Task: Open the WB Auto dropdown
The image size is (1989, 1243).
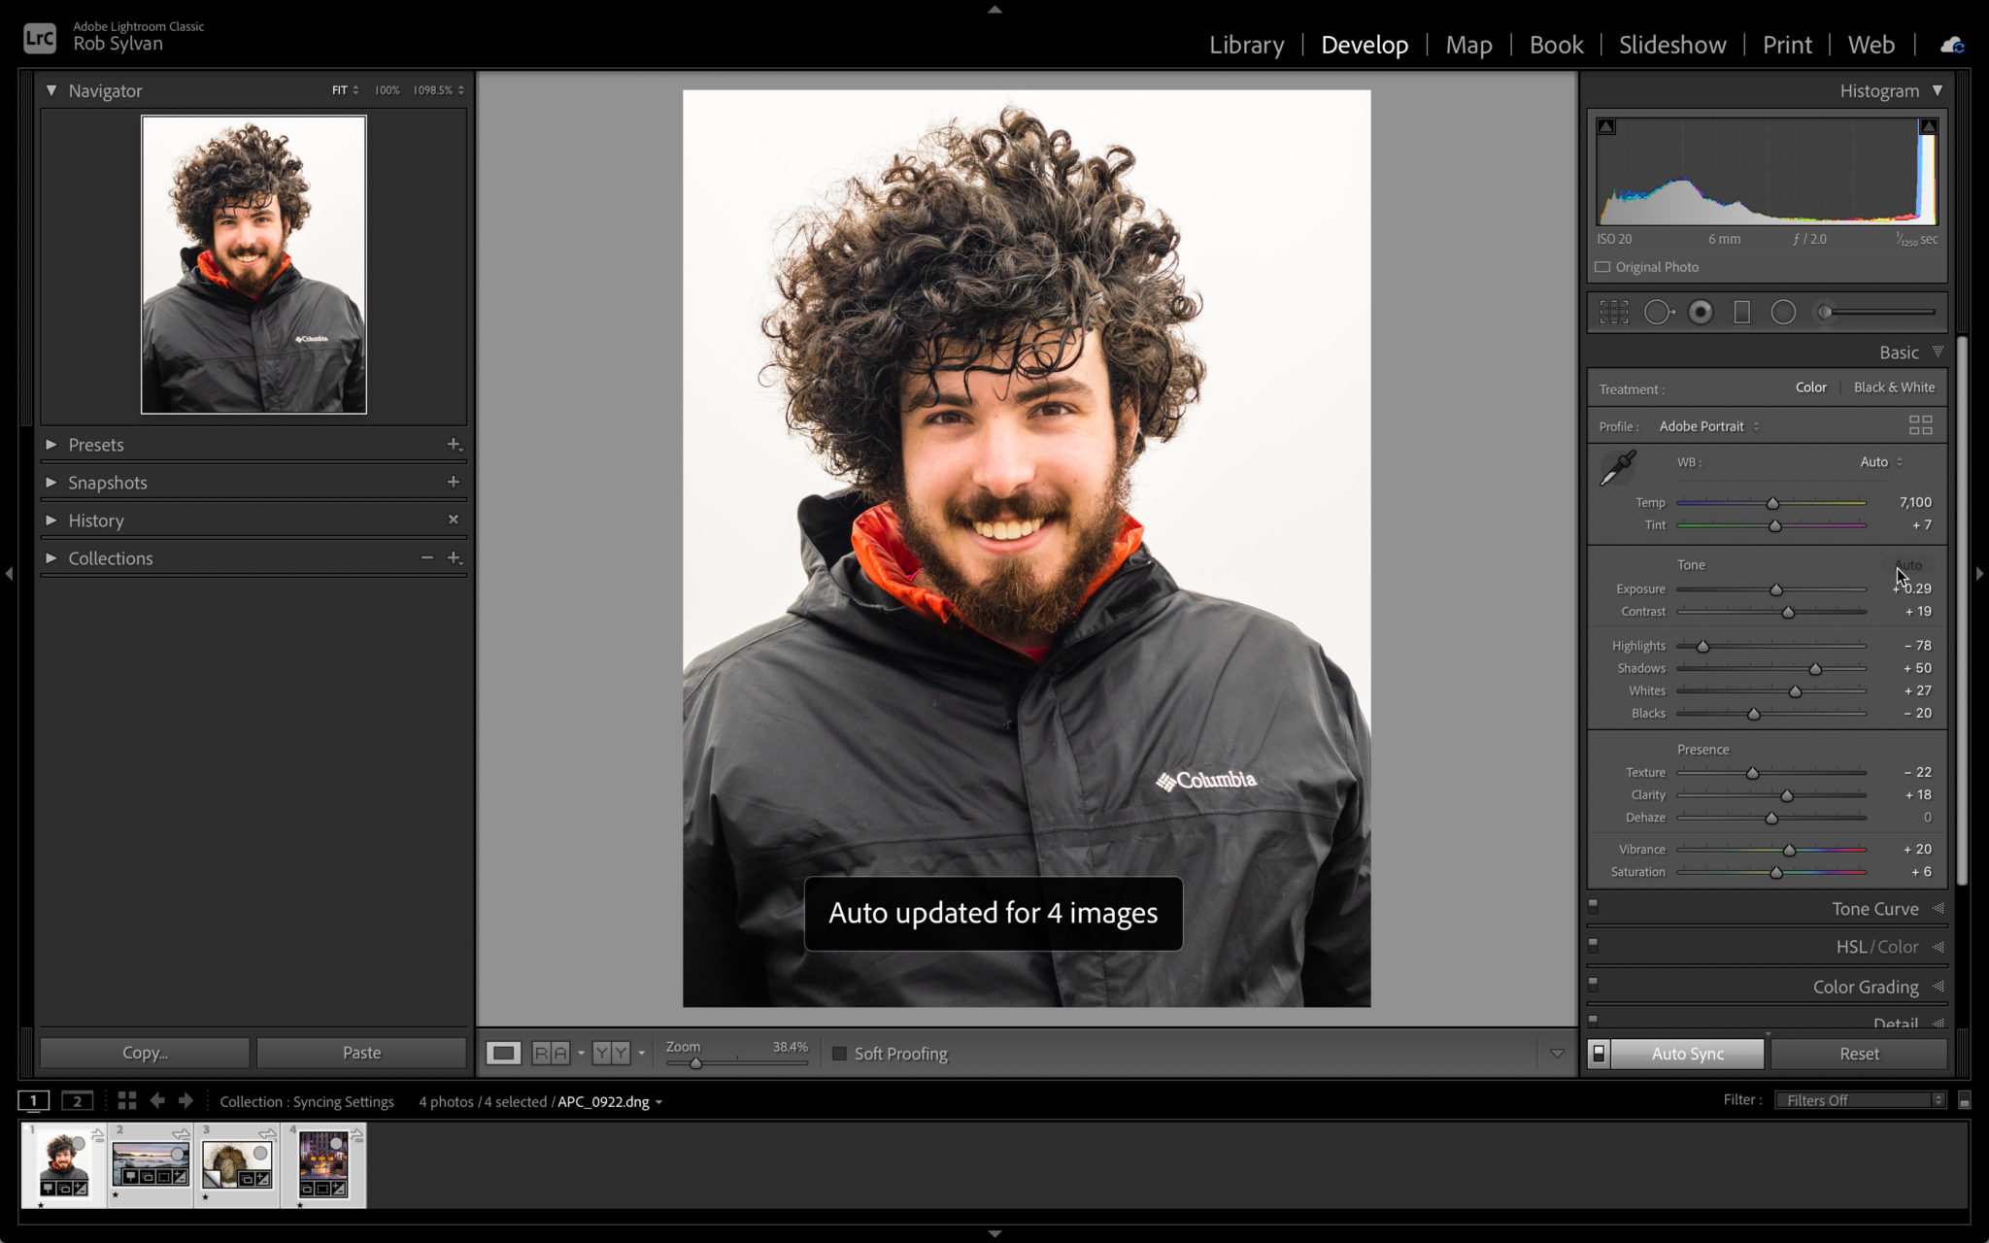Action: coord(1878,462)
